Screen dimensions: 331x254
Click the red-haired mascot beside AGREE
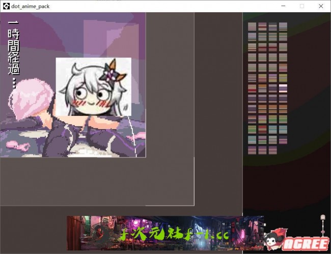[276, 240]
